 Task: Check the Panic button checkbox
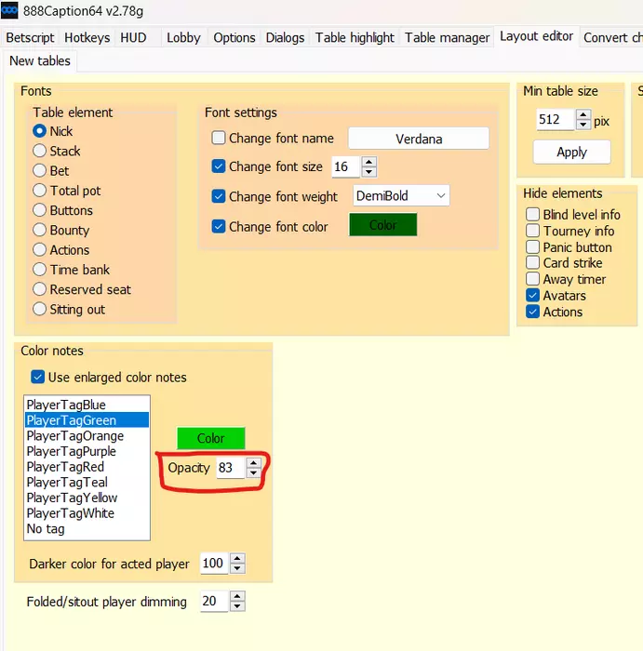pos(532,247)
